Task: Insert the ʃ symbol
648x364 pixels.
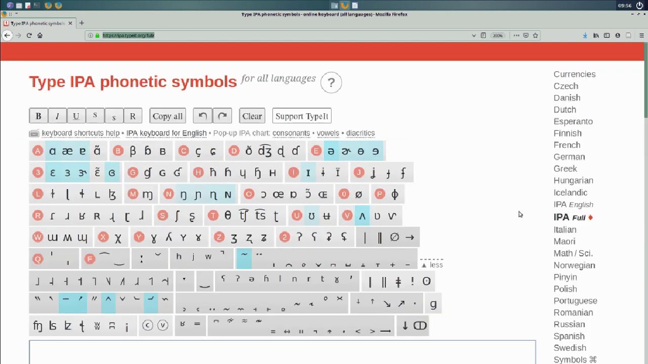Action: pos(177,216)
